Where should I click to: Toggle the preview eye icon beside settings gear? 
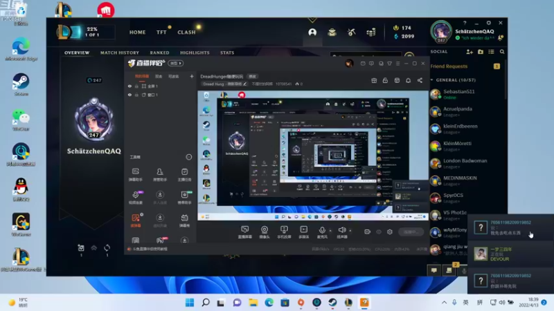pos(379,232)
